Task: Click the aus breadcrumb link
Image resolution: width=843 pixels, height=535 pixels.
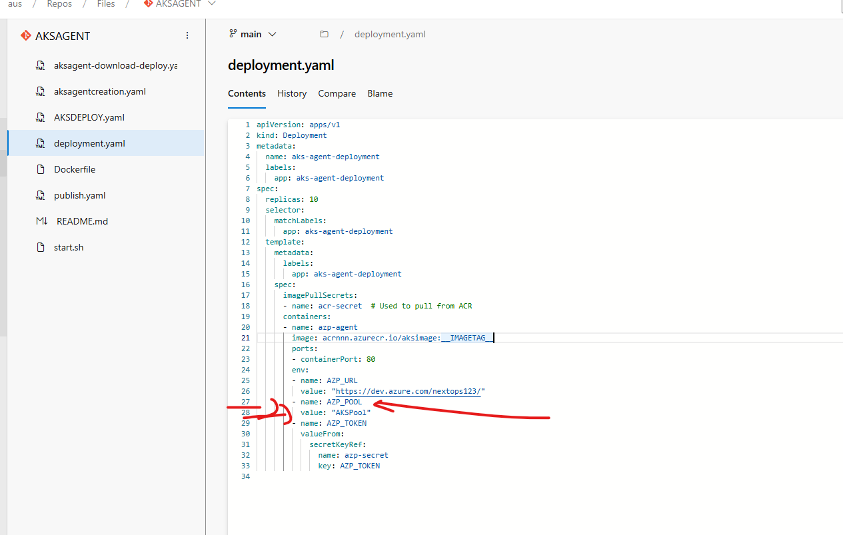Action: click(x=15, y=4)
